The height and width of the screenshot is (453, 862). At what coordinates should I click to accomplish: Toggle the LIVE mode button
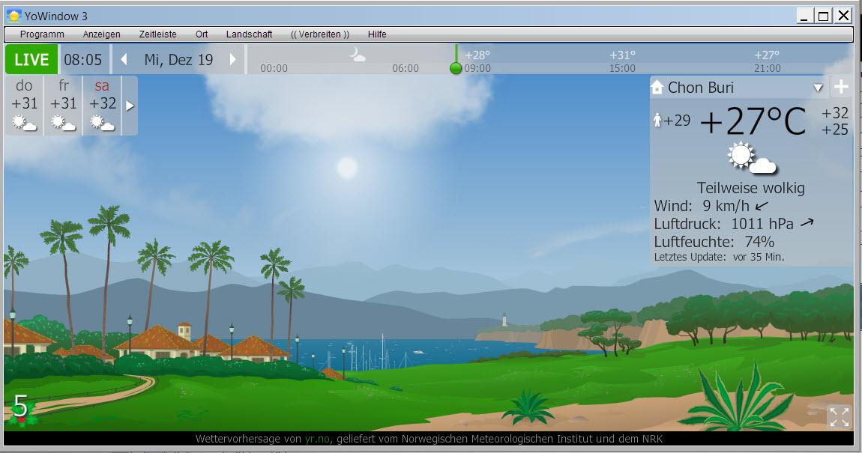31,60
